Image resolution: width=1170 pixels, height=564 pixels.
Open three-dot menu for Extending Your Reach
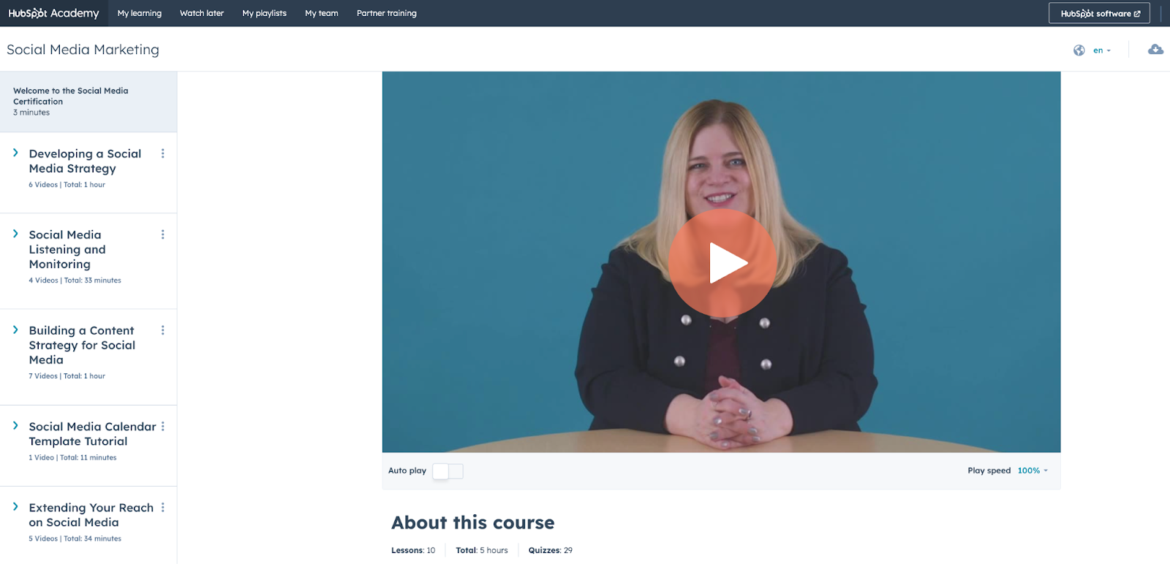pos(162,507)
